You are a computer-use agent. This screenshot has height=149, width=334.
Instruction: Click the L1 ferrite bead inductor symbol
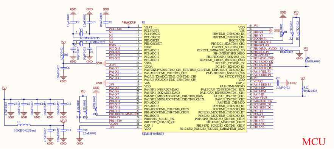click(x=24, y=125)
